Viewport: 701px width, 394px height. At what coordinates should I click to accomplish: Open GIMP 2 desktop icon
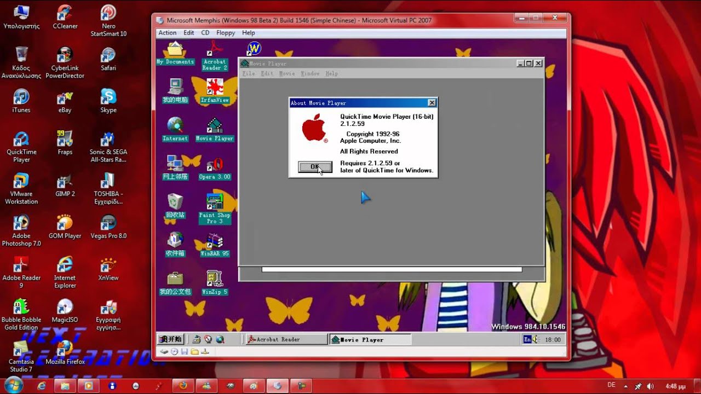click(x=65, y=185)
